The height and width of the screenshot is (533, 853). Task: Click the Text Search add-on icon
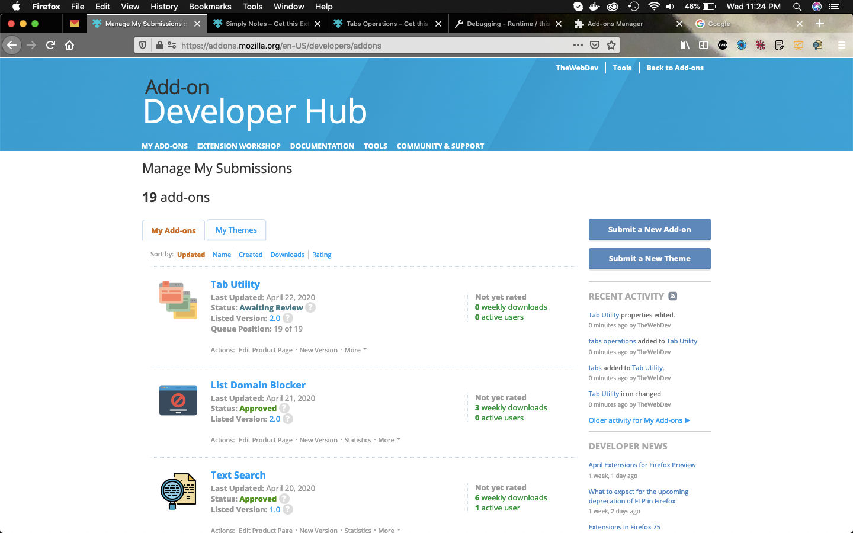178,492
